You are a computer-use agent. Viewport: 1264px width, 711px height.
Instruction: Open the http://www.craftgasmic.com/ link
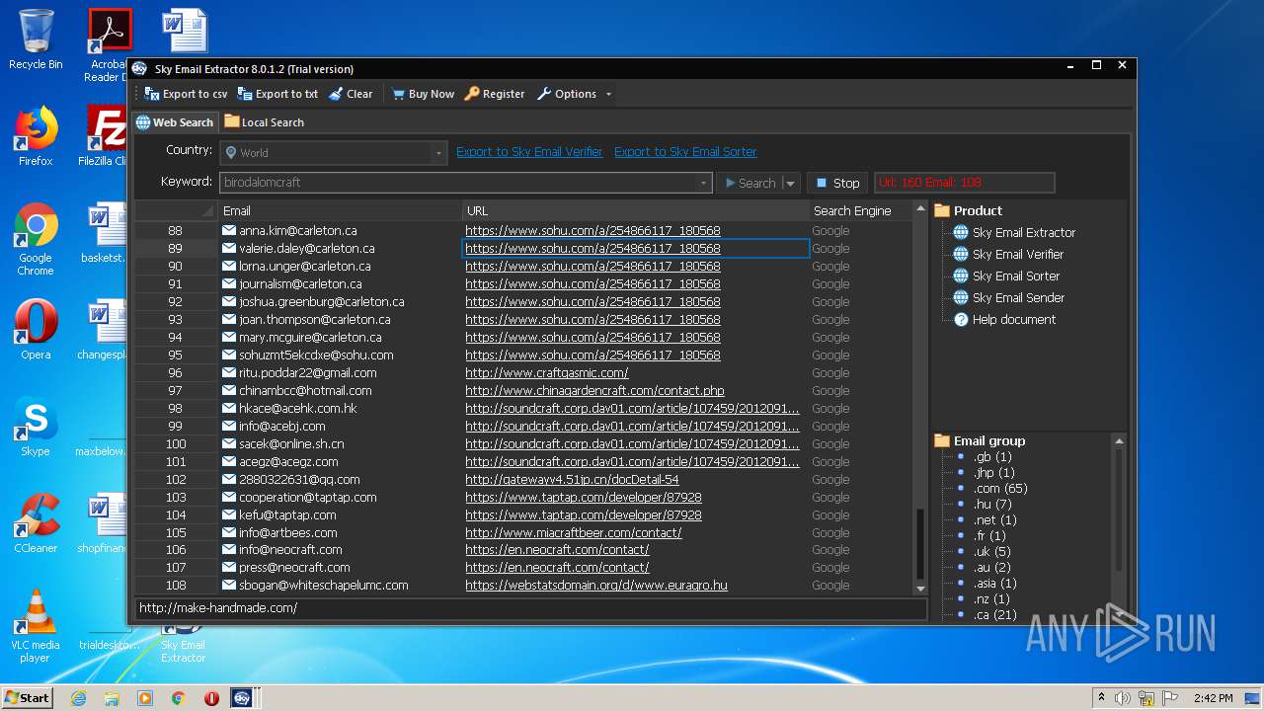pos(547,373)
